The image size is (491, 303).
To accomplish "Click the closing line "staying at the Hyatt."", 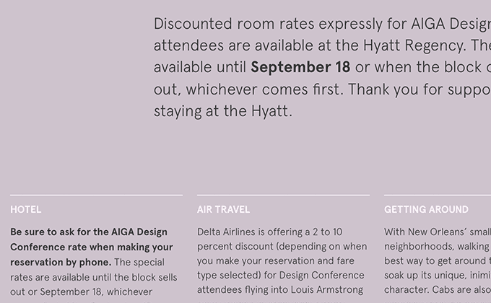I will click(223, 111).
